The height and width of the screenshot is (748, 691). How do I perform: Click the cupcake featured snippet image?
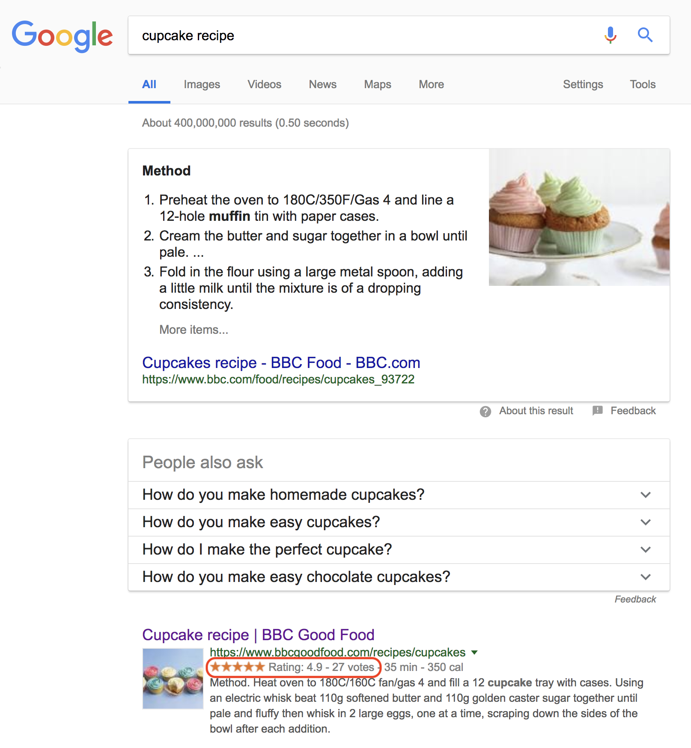pos(579,217)
